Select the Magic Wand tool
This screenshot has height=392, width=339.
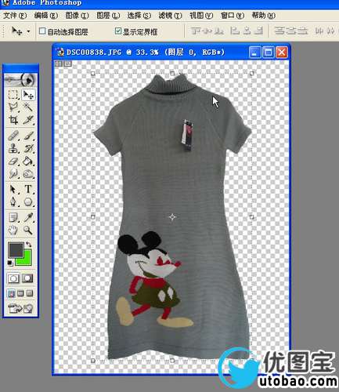point(27,107)
